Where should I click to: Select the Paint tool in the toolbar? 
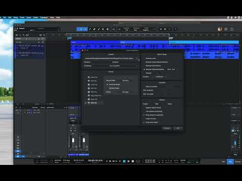[99, 29]
